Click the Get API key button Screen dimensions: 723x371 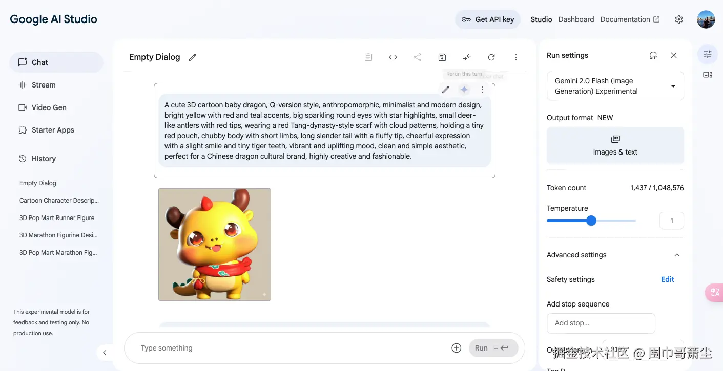click(487, 19)
